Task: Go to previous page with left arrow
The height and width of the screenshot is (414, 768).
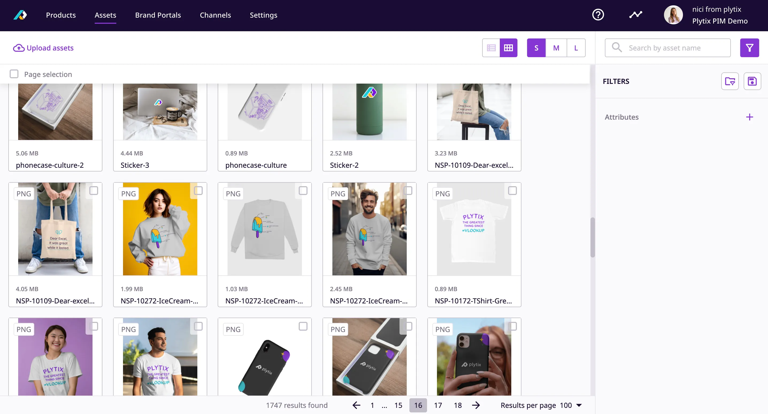Action: click(x=356, y=405)
